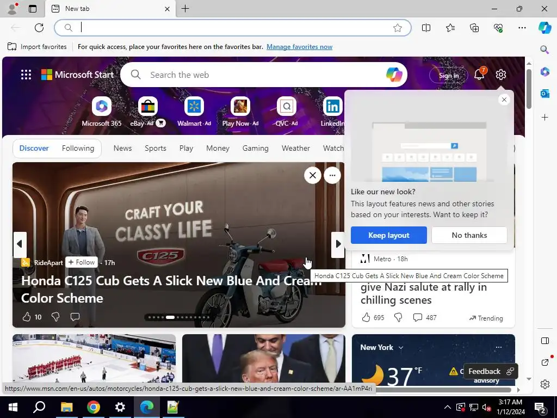Open Microsoft 365 quick link
This screenshot has width=557, height=418.
click(102, 112)
